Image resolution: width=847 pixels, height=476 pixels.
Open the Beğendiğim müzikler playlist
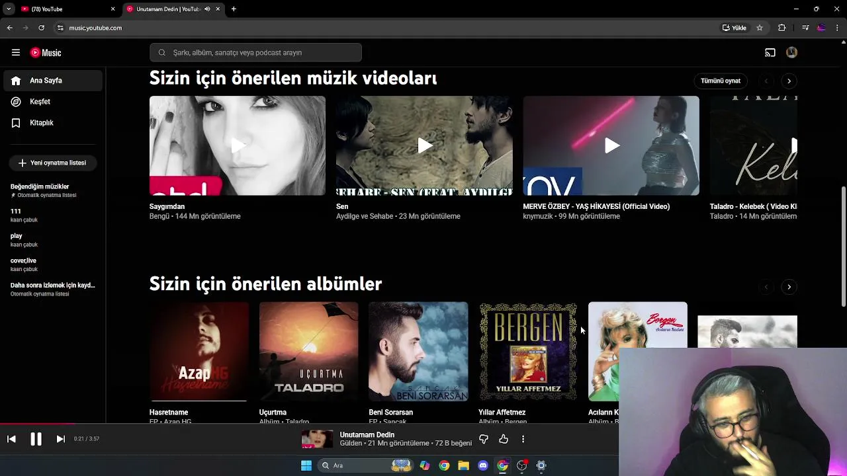click(53, 190)
